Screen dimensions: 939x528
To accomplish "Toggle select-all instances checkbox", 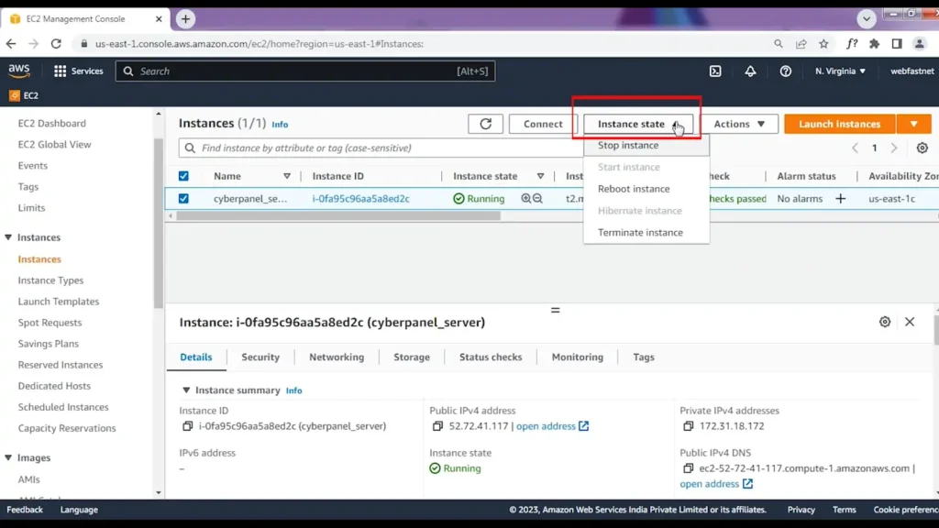I will (183, 176).
